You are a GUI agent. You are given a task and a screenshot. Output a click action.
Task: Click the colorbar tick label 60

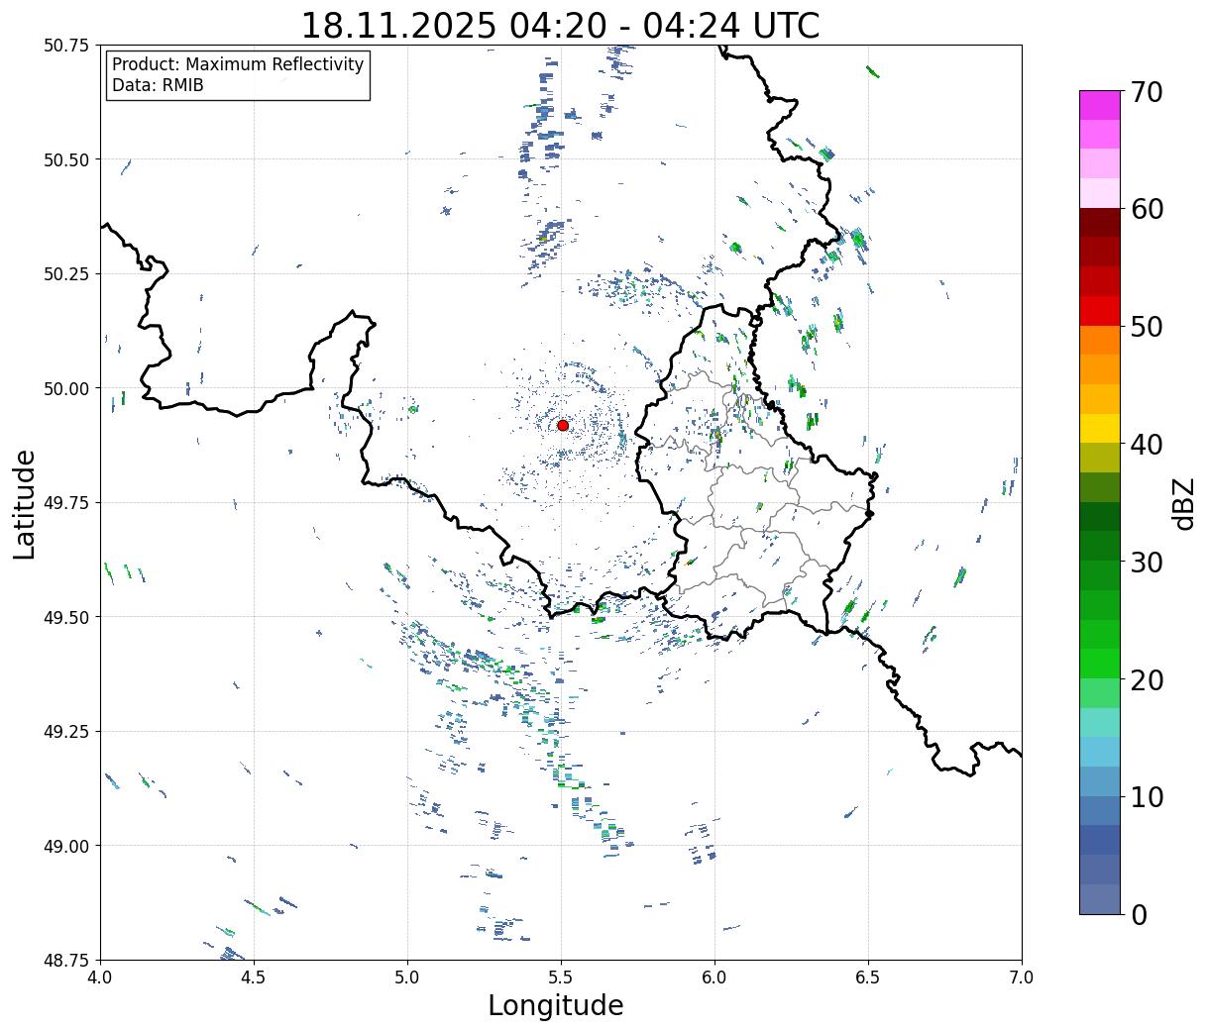coord(1147,209)
